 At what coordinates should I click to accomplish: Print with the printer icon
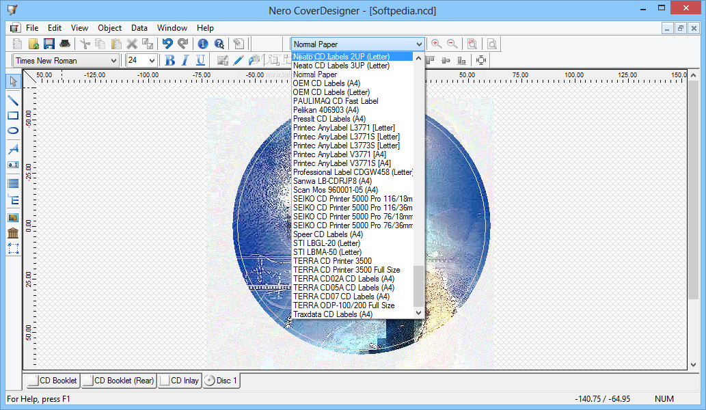(x=65, y=44)
